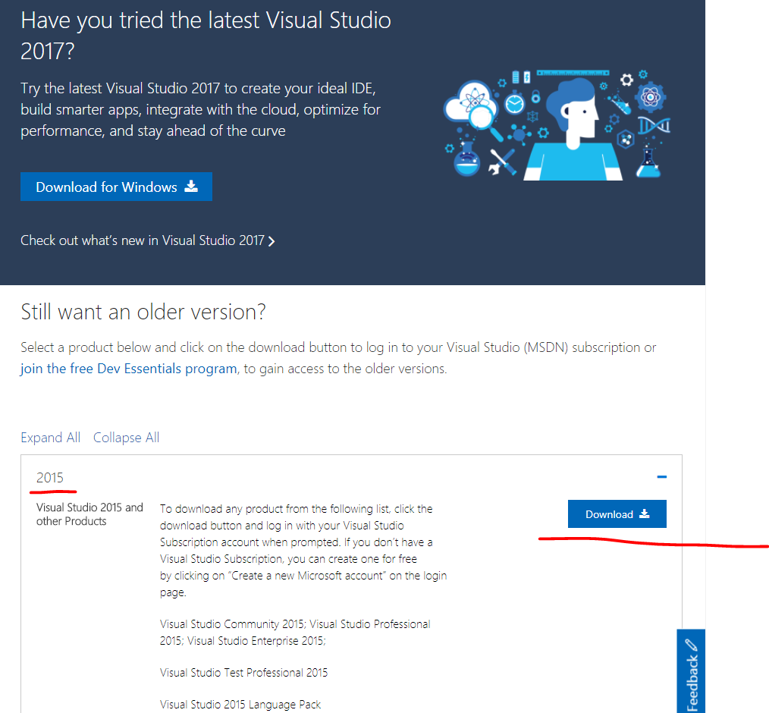Click the Download button for Visual Studio 2015
Viewport: 769px width, 713px height.
point(617,514)
